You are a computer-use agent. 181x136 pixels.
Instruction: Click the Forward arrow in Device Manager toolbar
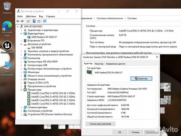coord(22,21)
